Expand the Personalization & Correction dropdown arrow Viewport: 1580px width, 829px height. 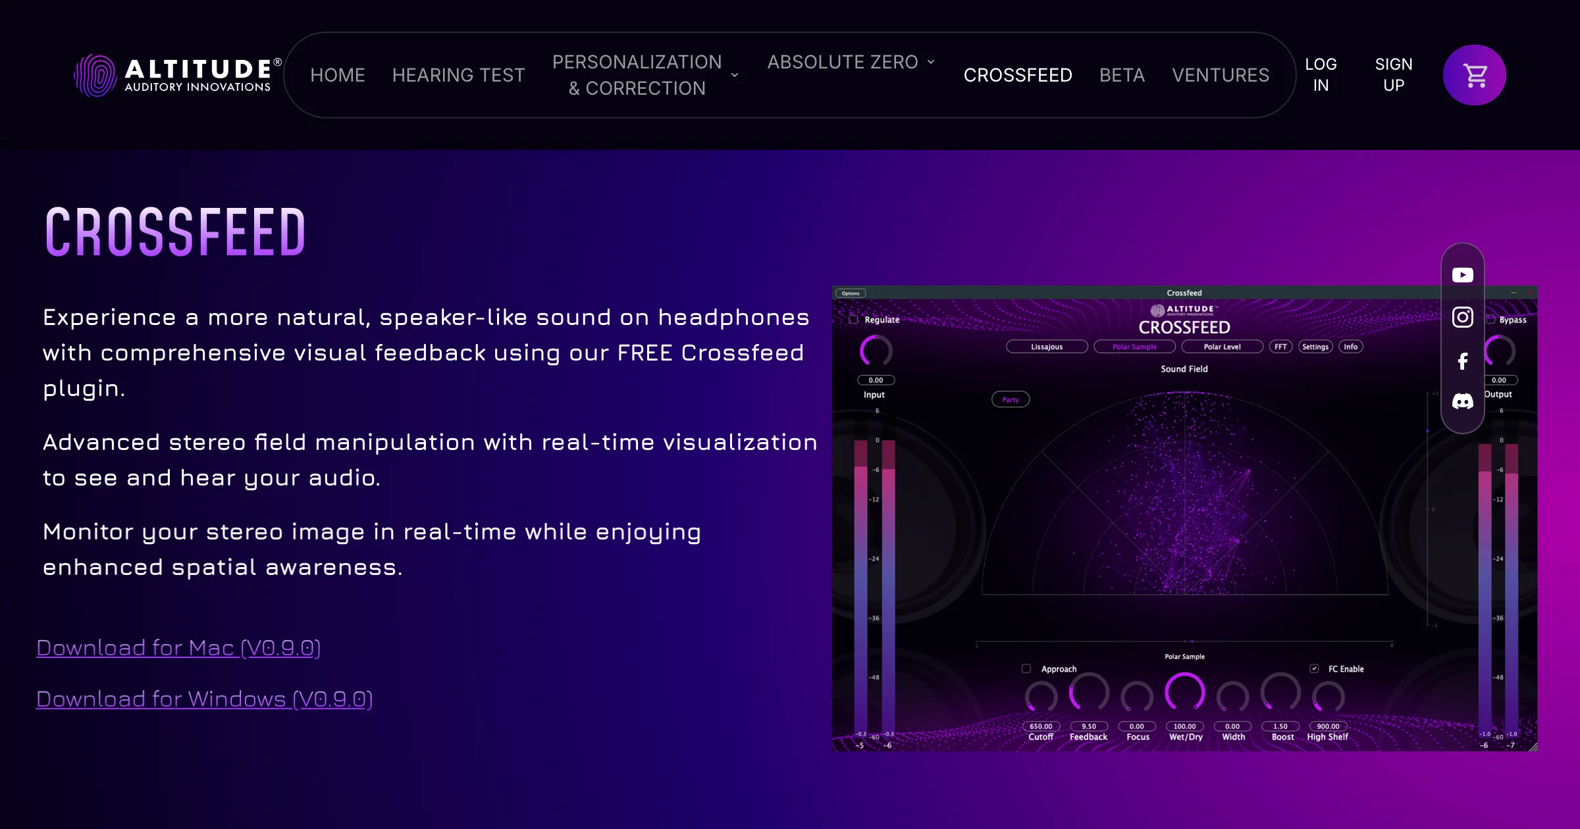click(x=735, y=76)
